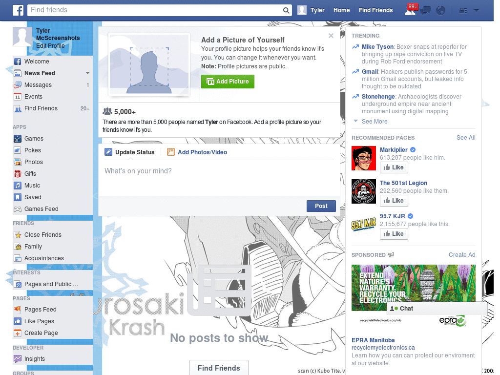Expand See More trending topics
Image resolution: width=500 pixels, height=375 pixels.
click(x=375, y=122)
